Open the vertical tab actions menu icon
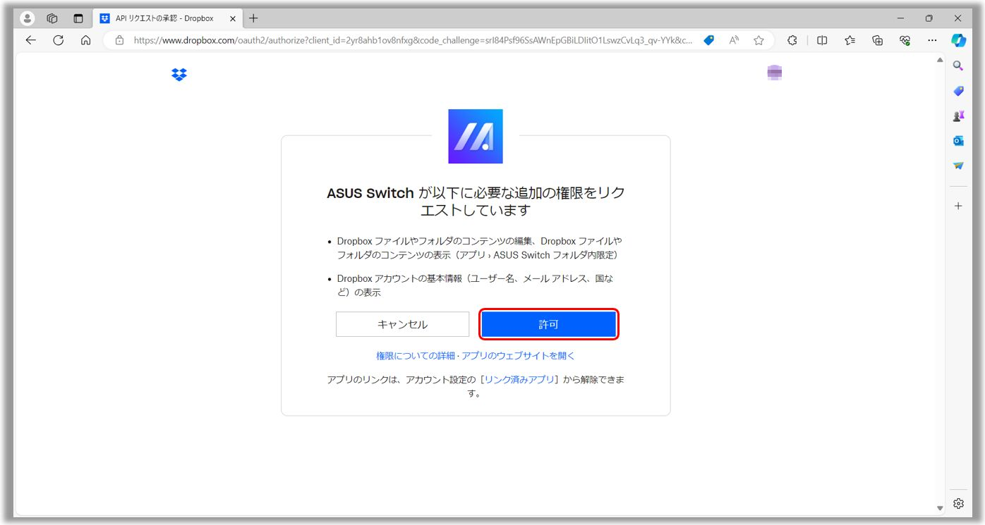985x525 pixels. click(78, 18)
